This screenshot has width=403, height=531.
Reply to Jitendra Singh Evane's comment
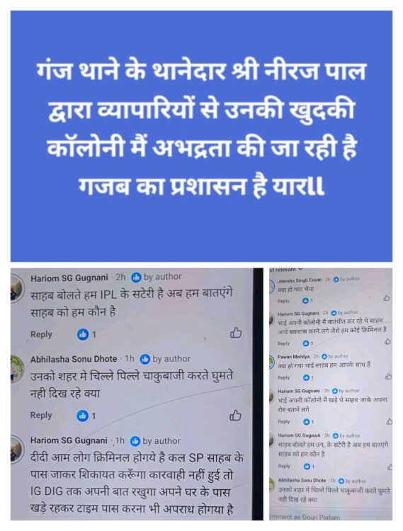pyautogui.click(x=283, y=301)
